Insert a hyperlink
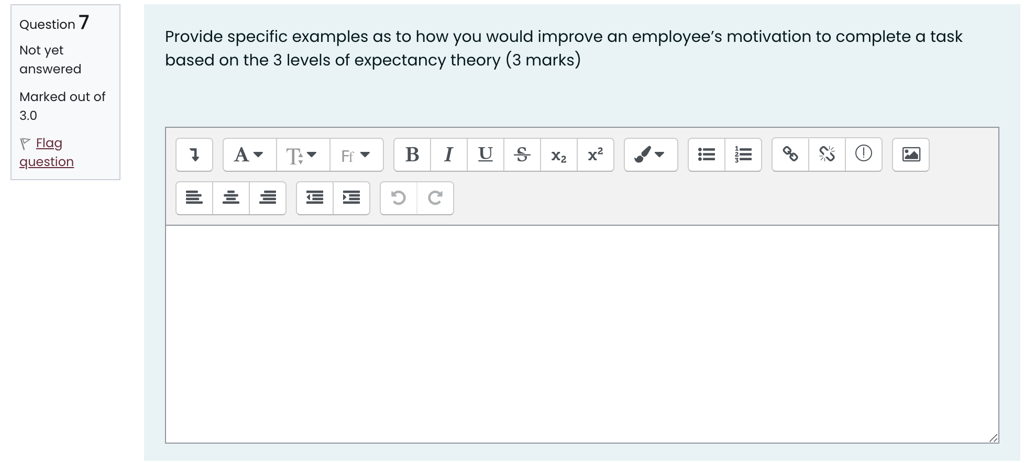The width and height of the screenshot is (1035, 463). point(790,155)
